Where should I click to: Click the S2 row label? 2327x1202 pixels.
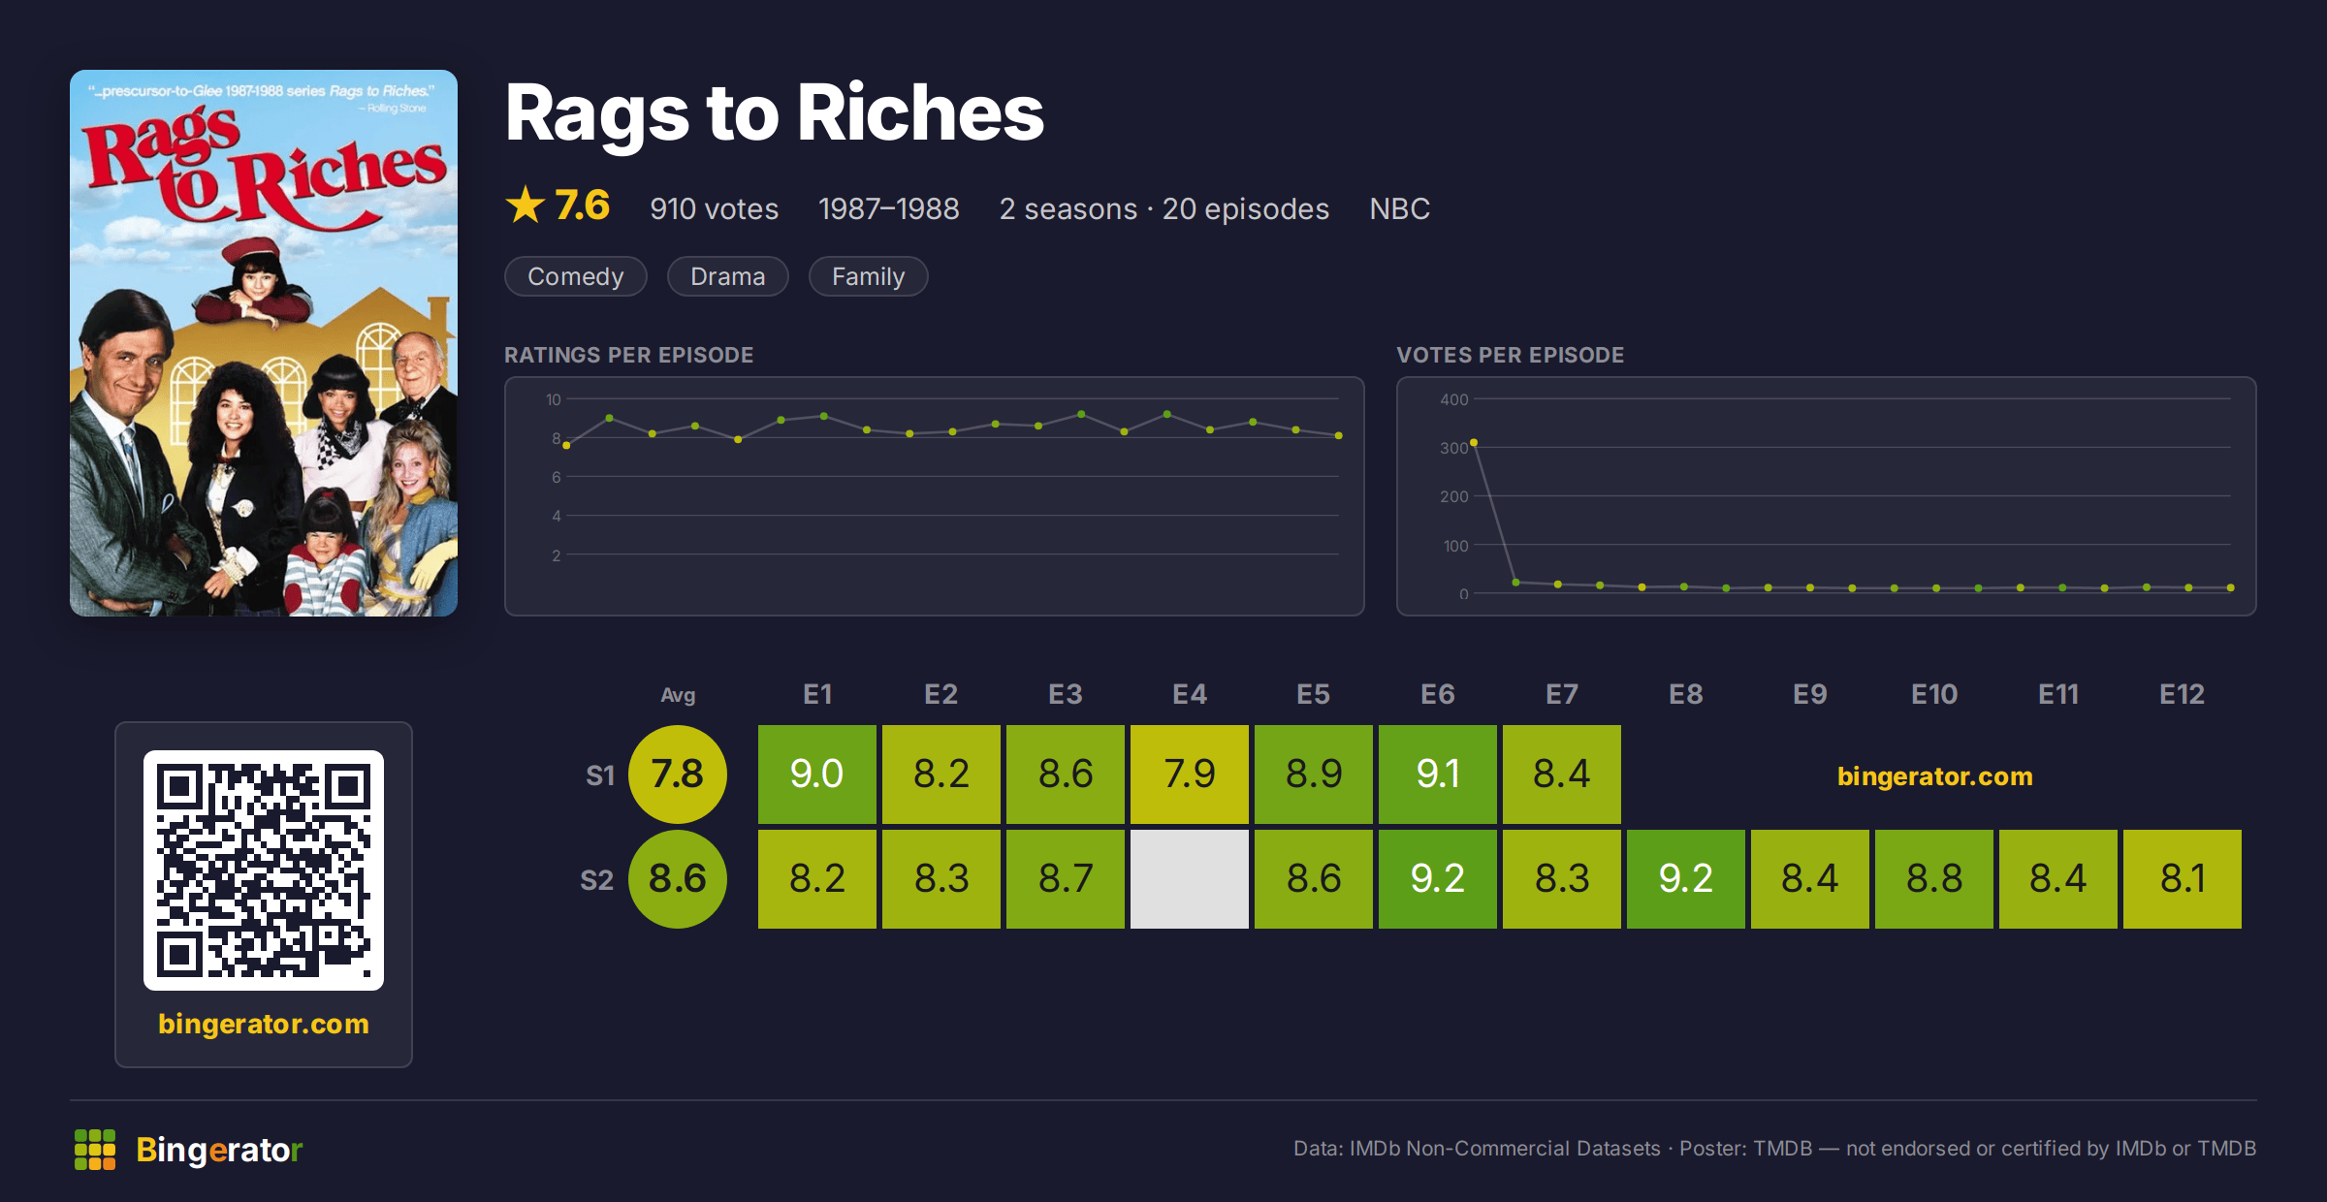[x=597, y=880]
